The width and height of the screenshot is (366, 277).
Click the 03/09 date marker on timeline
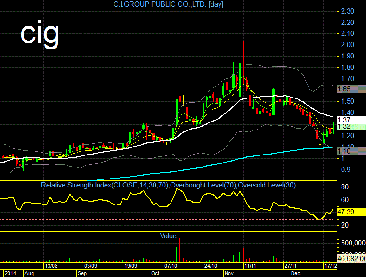point(90,266)
